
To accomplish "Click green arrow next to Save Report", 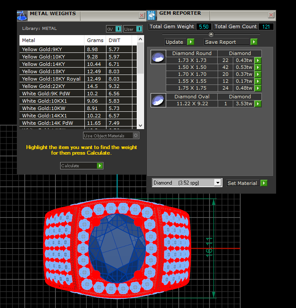I will pos(254,42).
